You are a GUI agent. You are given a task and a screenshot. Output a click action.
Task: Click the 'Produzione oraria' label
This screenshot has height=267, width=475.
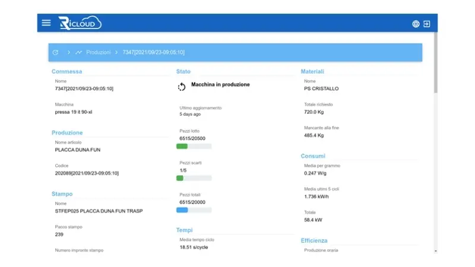321,250
